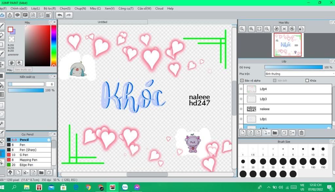This screenshot has height=192, width=335.
Task: Open the color palette icon in Màu panel
Action: pyautogui.click(x=12, y=63)
